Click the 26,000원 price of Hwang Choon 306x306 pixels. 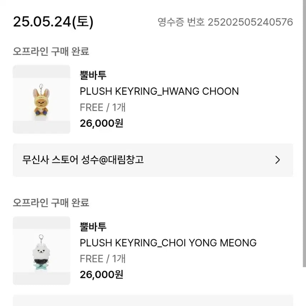pos(102,123)
